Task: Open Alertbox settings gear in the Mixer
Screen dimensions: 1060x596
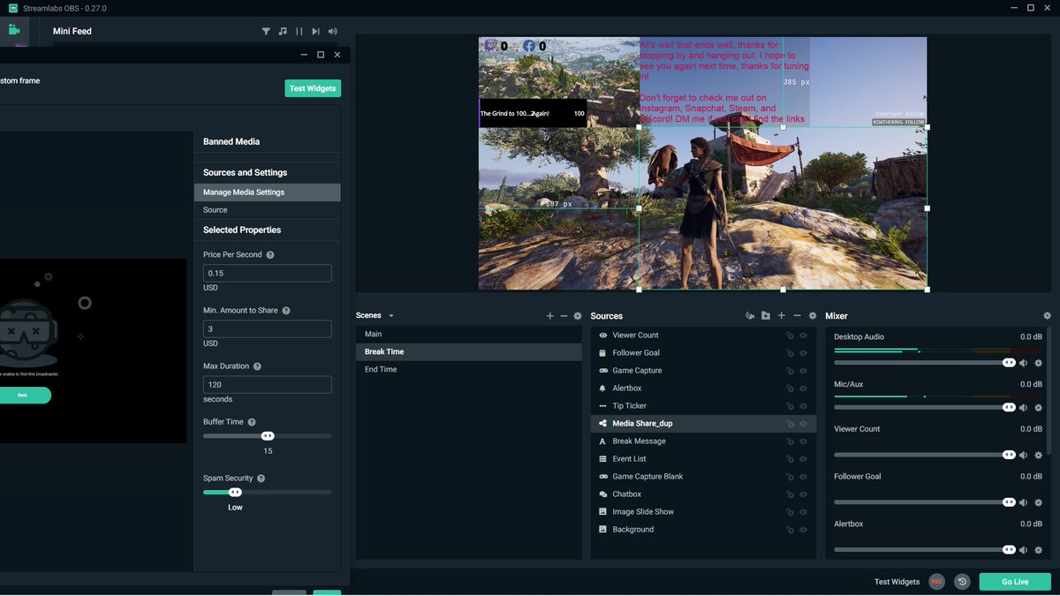Action: [x=1039, y=549]
